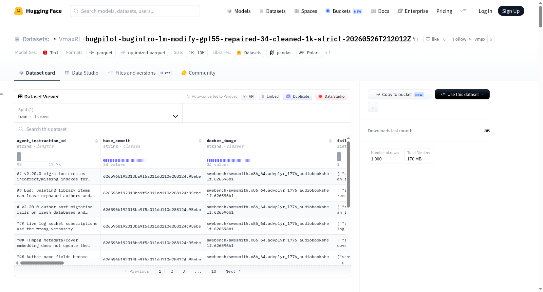This screenshot has height=292, width=543.
Task: Open Pricing page
Action: (x=444, y=11)
